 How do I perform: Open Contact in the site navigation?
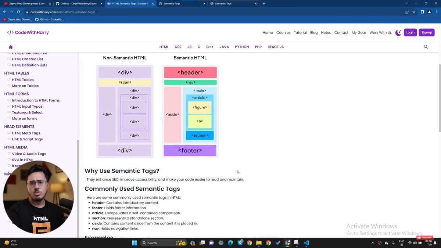pos(341,32)
